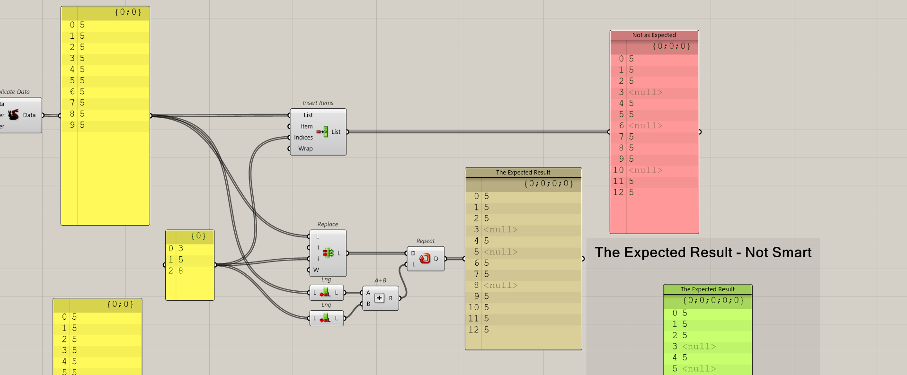This screenshot has height=375, width=907.
Task: Click the red Repeat component icon
Action: click(425, 259)
